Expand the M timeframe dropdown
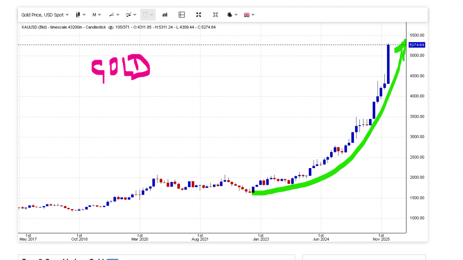 click(x=97, y=15)
